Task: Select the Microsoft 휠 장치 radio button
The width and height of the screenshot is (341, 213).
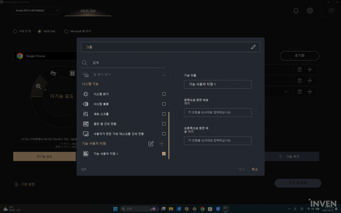Action: click(66, 31)
